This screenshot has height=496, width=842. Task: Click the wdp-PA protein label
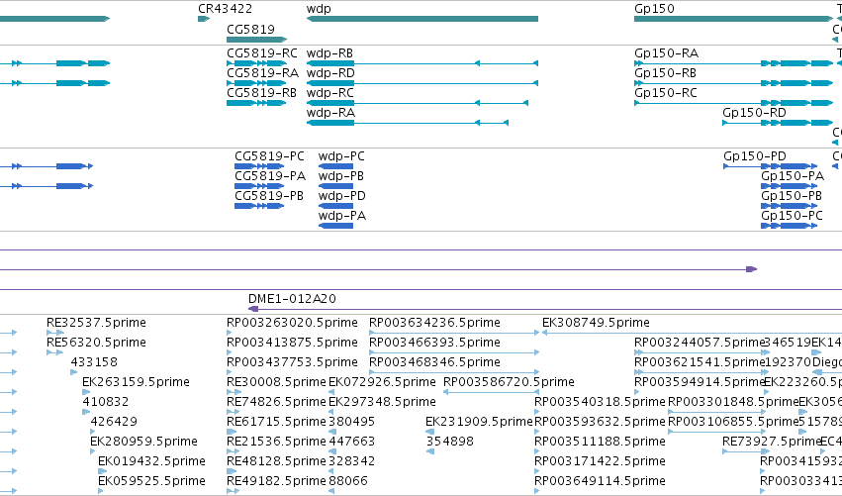click(342, 216)
